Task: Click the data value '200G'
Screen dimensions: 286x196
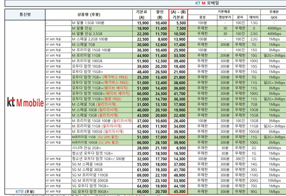Action: pyautogui.click(x=254, y=181)
